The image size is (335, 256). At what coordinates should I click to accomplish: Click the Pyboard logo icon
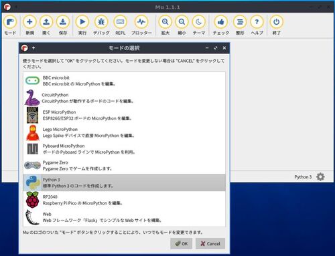tap(33, 149)
